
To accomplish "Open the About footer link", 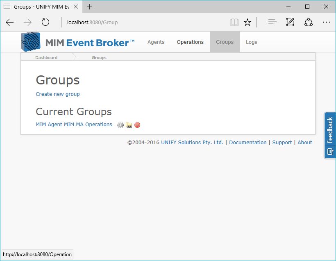I will (x=305, y=143).
